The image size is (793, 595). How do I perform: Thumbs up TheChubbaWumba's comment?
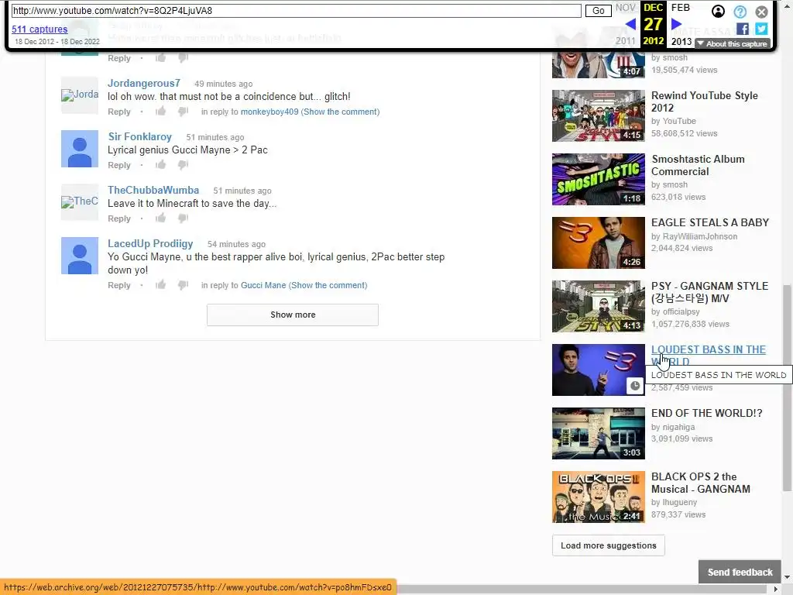point(161,218)
